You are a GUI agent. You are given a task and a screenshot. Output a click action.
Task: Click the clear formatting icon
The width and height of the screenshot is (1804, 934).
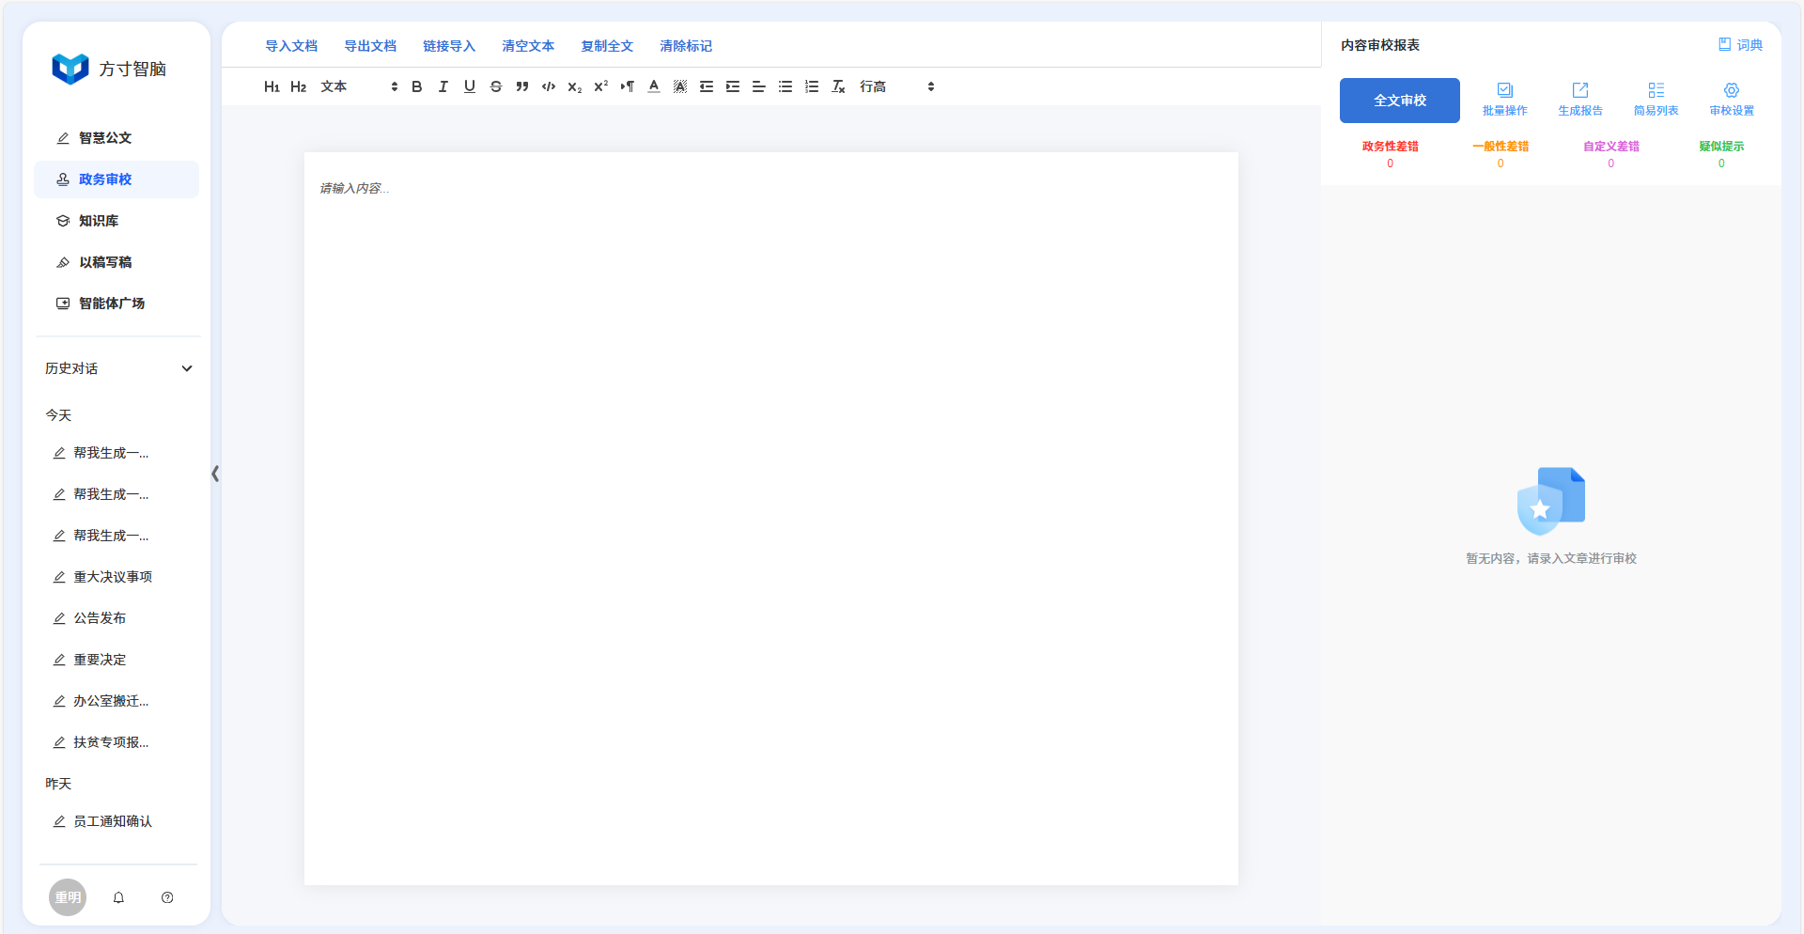click(x=838, y=86)
